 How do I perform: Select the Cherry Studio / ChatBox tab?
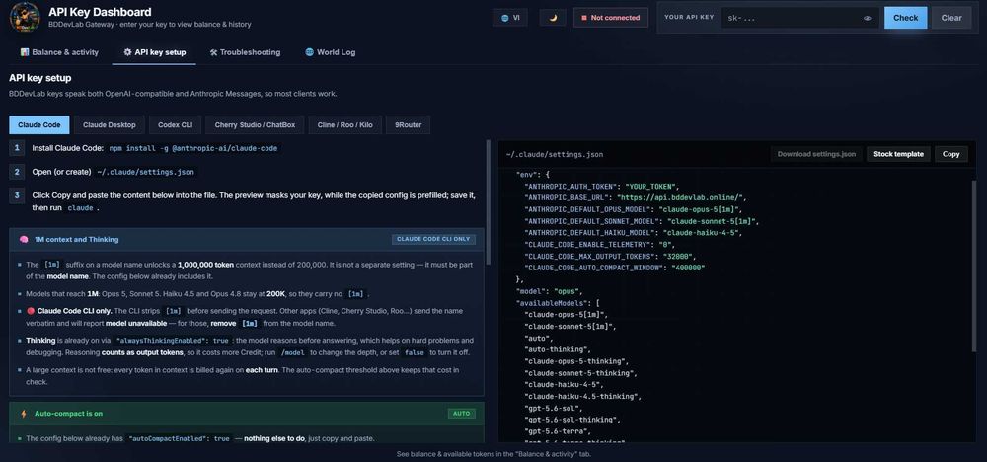point(255,124)
